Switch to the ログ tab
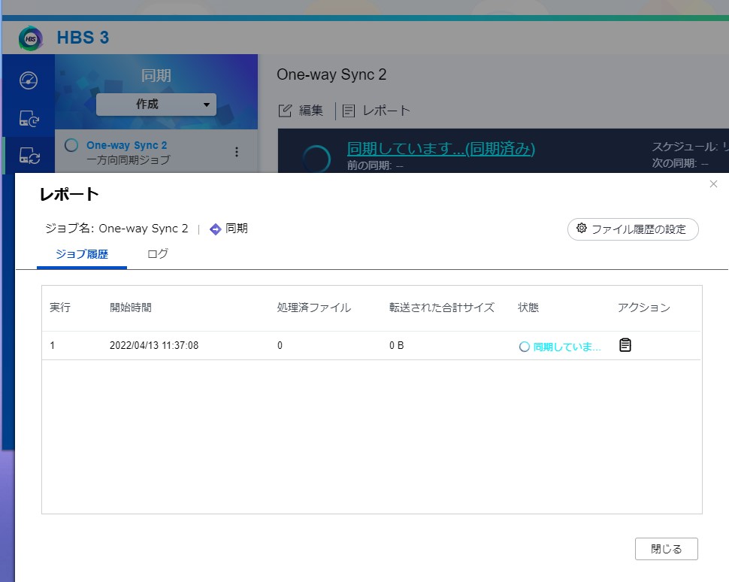Viewport: 729px width, 582px height. pyautogui.click(x=158, y=254)
